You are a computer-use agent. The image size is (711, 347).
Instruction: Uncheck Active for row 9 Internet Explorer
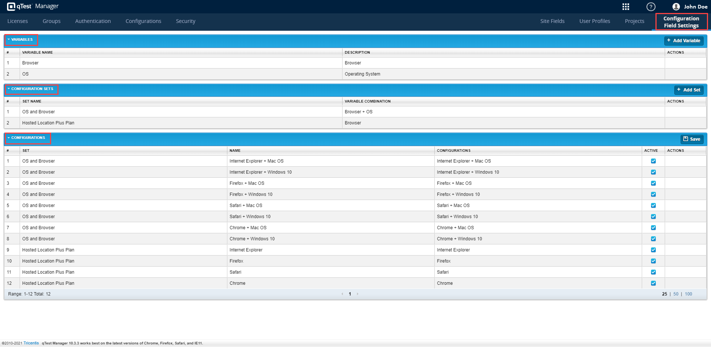(653, 250)
